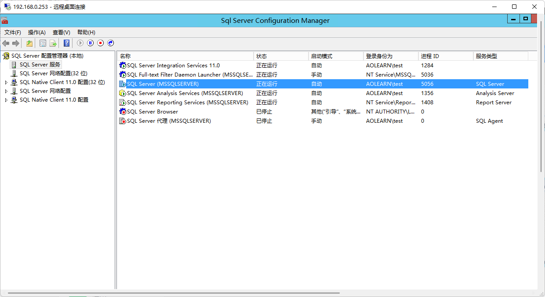Select SQL Full-text Filter Daemon Launcher row
Screen dimensions: 545x297
323,75
